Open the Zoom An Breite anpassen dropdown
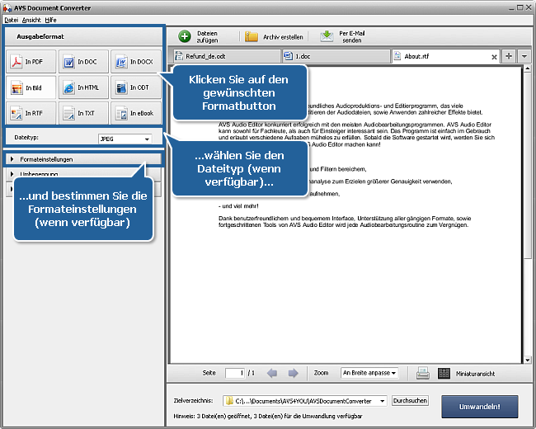Viewport: 536px width, 429px height. pos(369,373)
